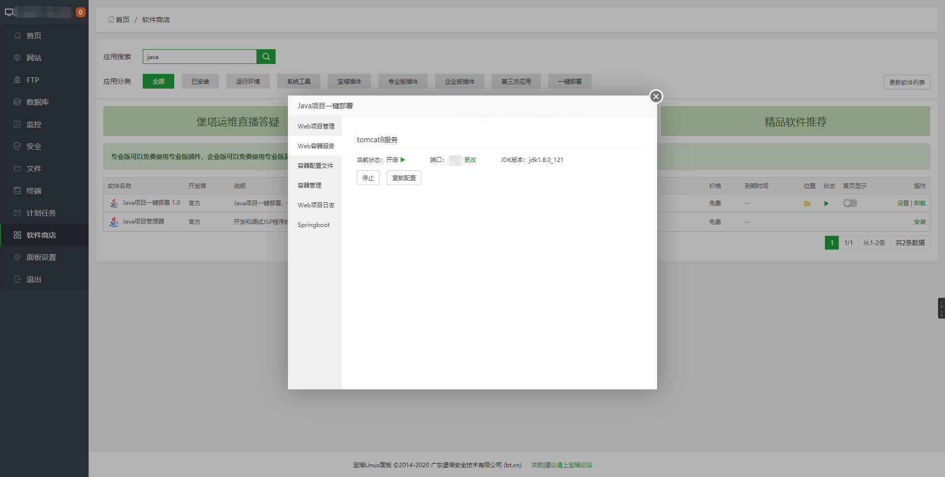945x477 pixels.
Task: Click Java项目一键部署 1.0 software name
Action: click(x=151, y=203)
